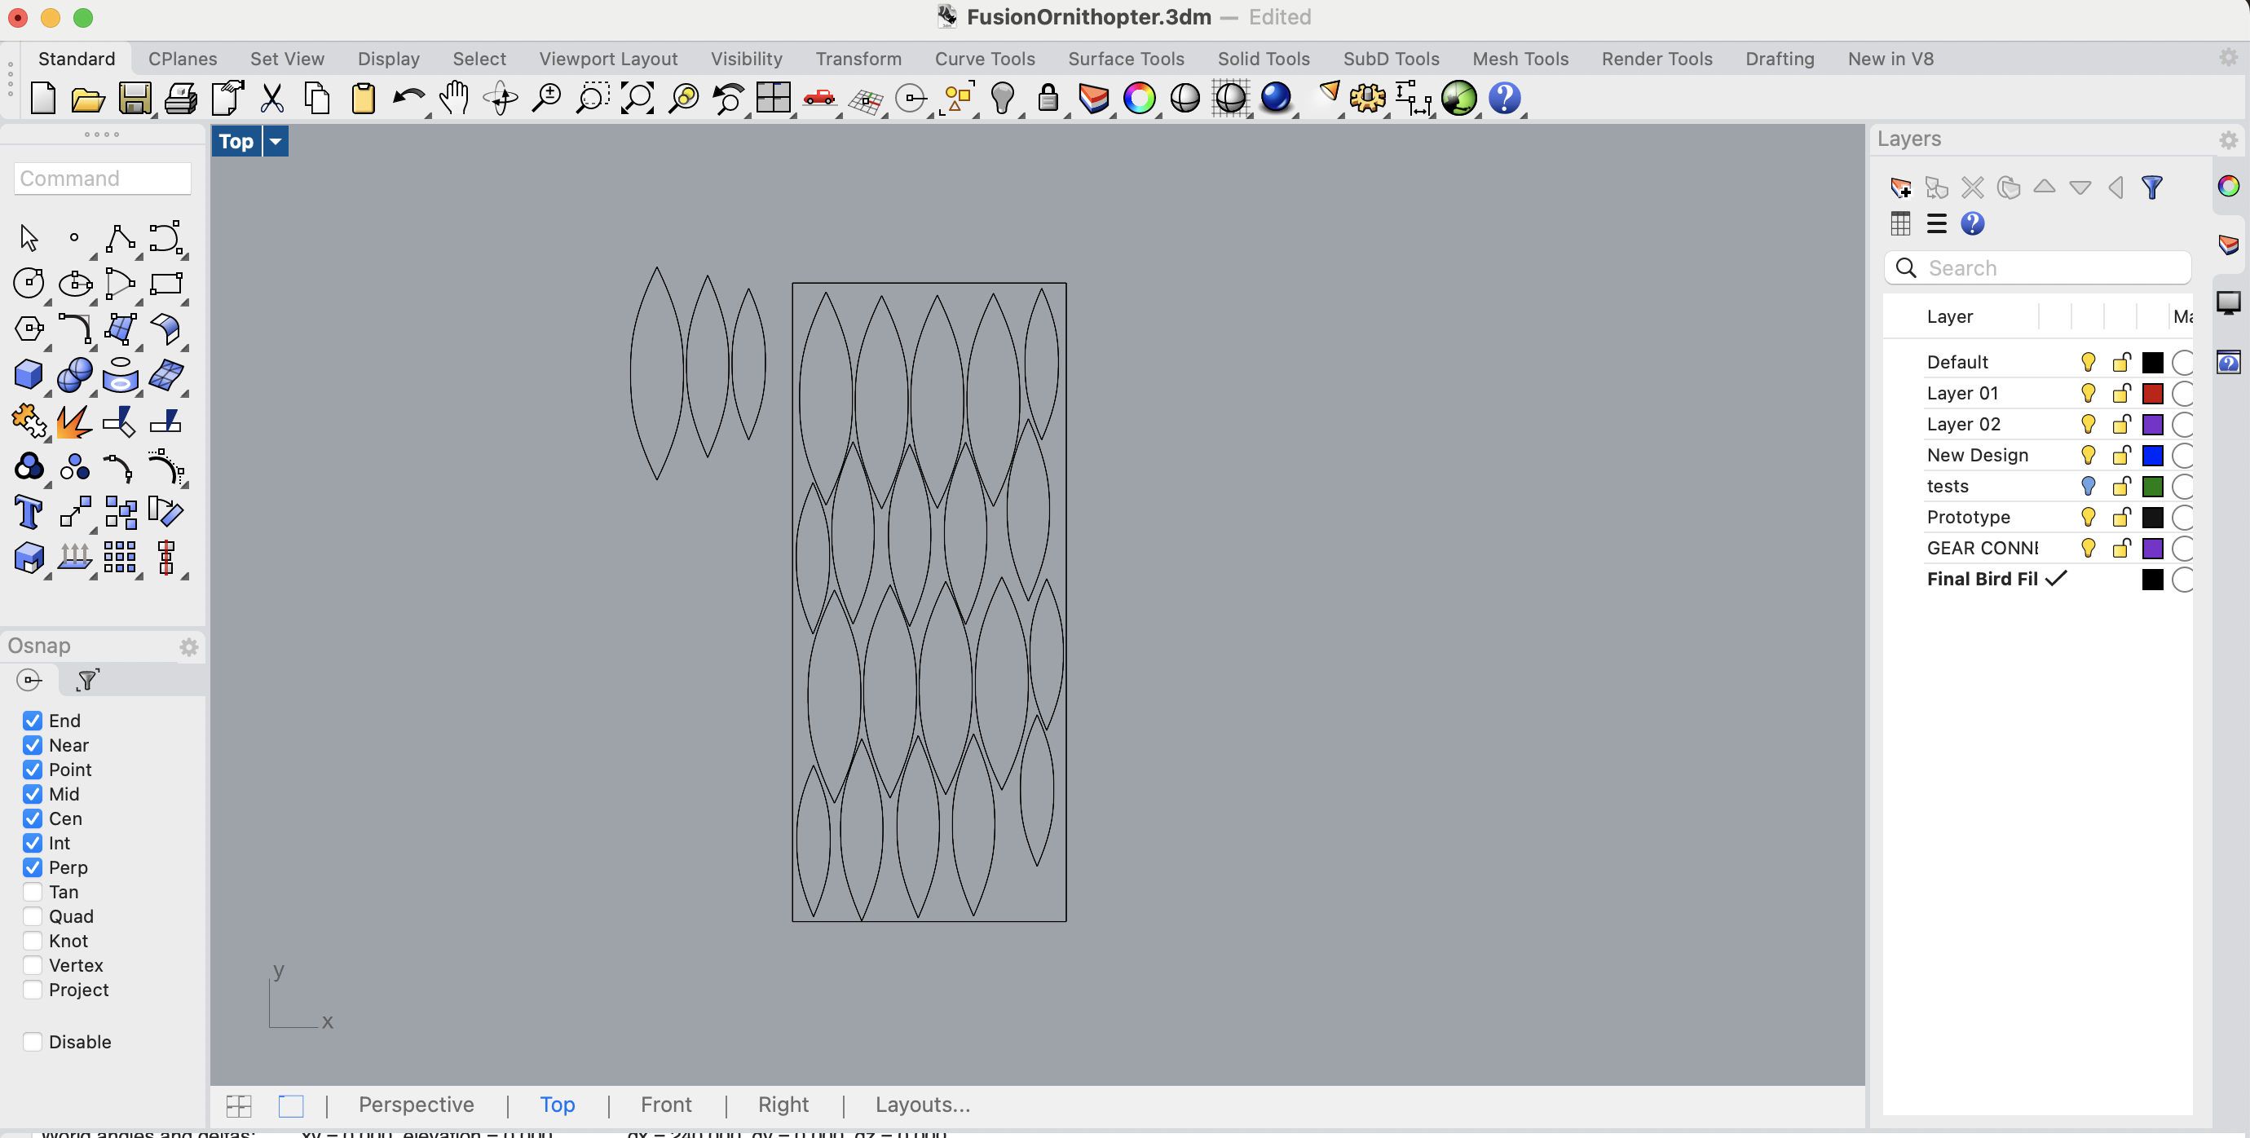
Task: Select the Circle tool in sidebar
Action: 29,283
